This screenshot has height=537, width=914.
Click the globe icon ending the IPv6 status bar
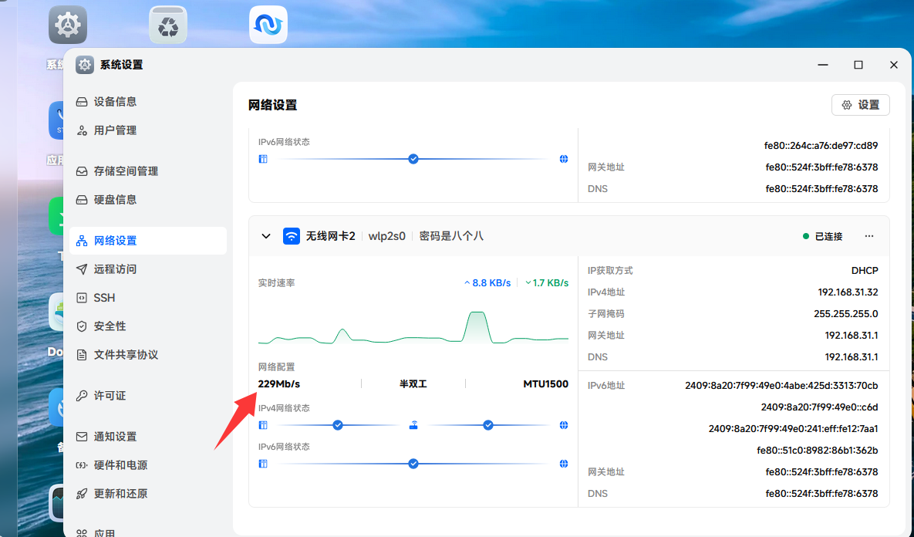564,464
